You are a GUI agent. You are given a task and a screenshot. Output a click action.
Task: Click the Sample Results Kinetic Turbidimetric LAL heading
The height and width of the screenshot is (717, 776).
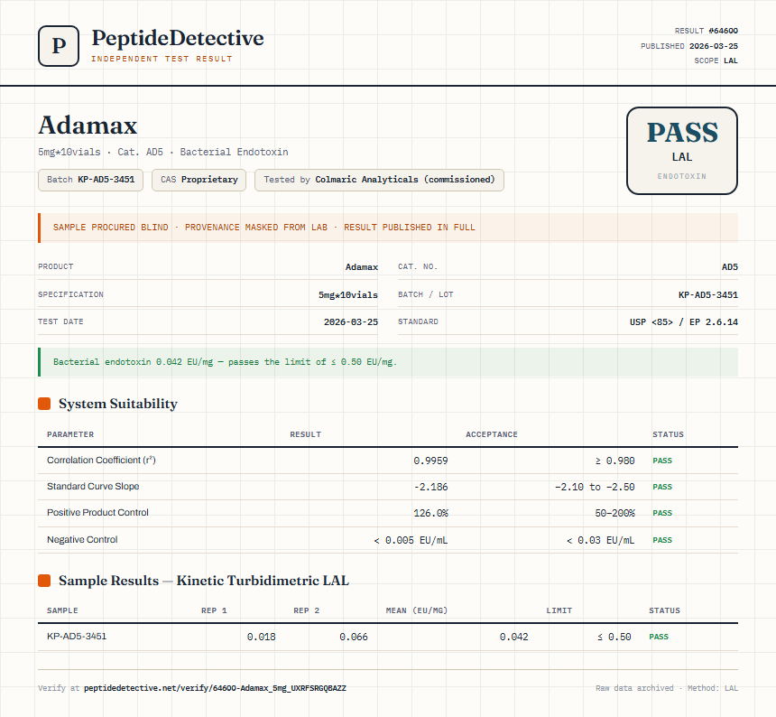204,581
